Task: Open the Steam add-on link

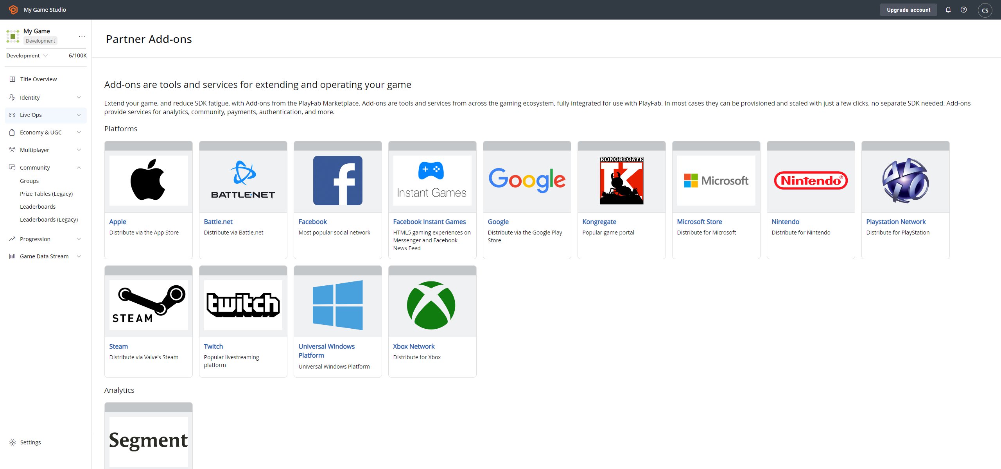Action: tap(118, 346)
